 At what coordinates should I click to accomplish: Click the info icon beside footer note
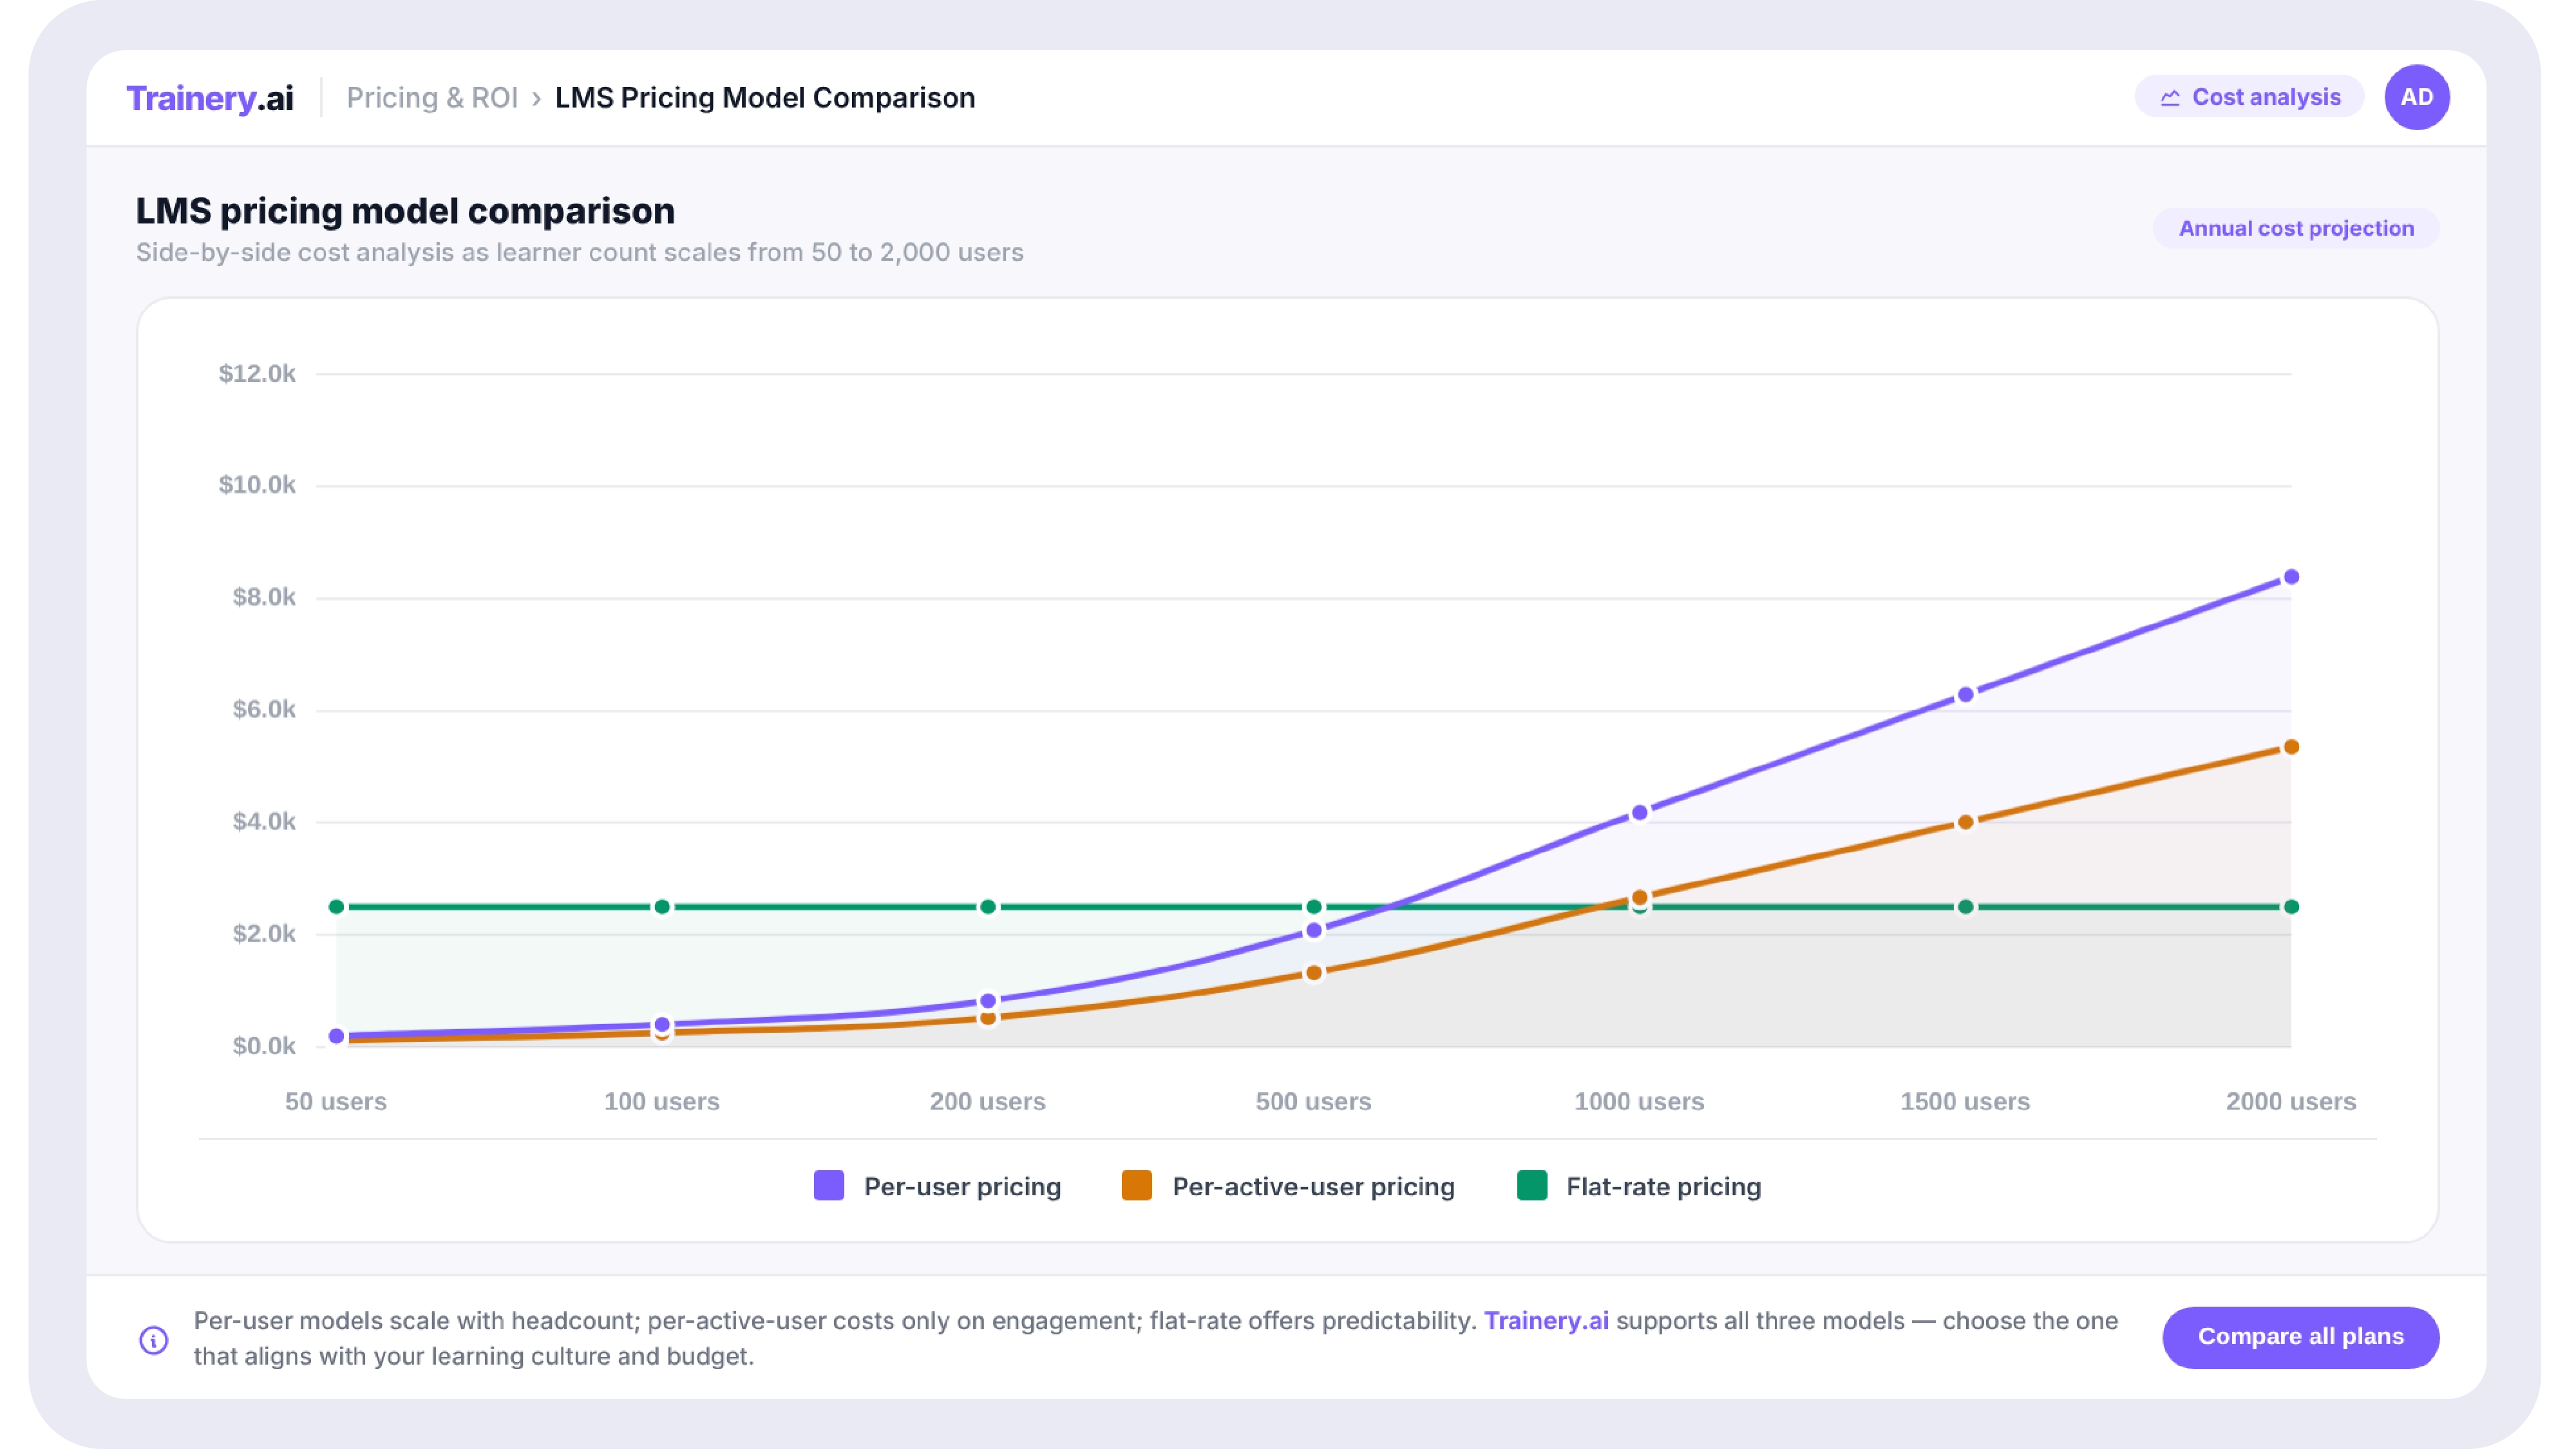(154, 1340)
